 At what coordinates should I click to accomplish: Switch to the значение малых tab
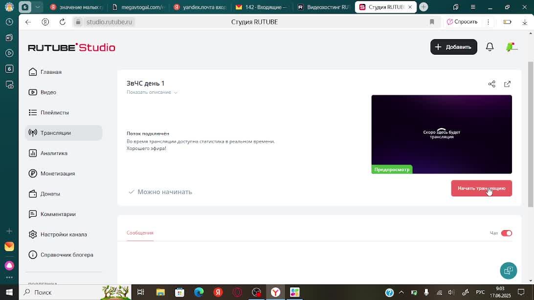click(77, 7)
